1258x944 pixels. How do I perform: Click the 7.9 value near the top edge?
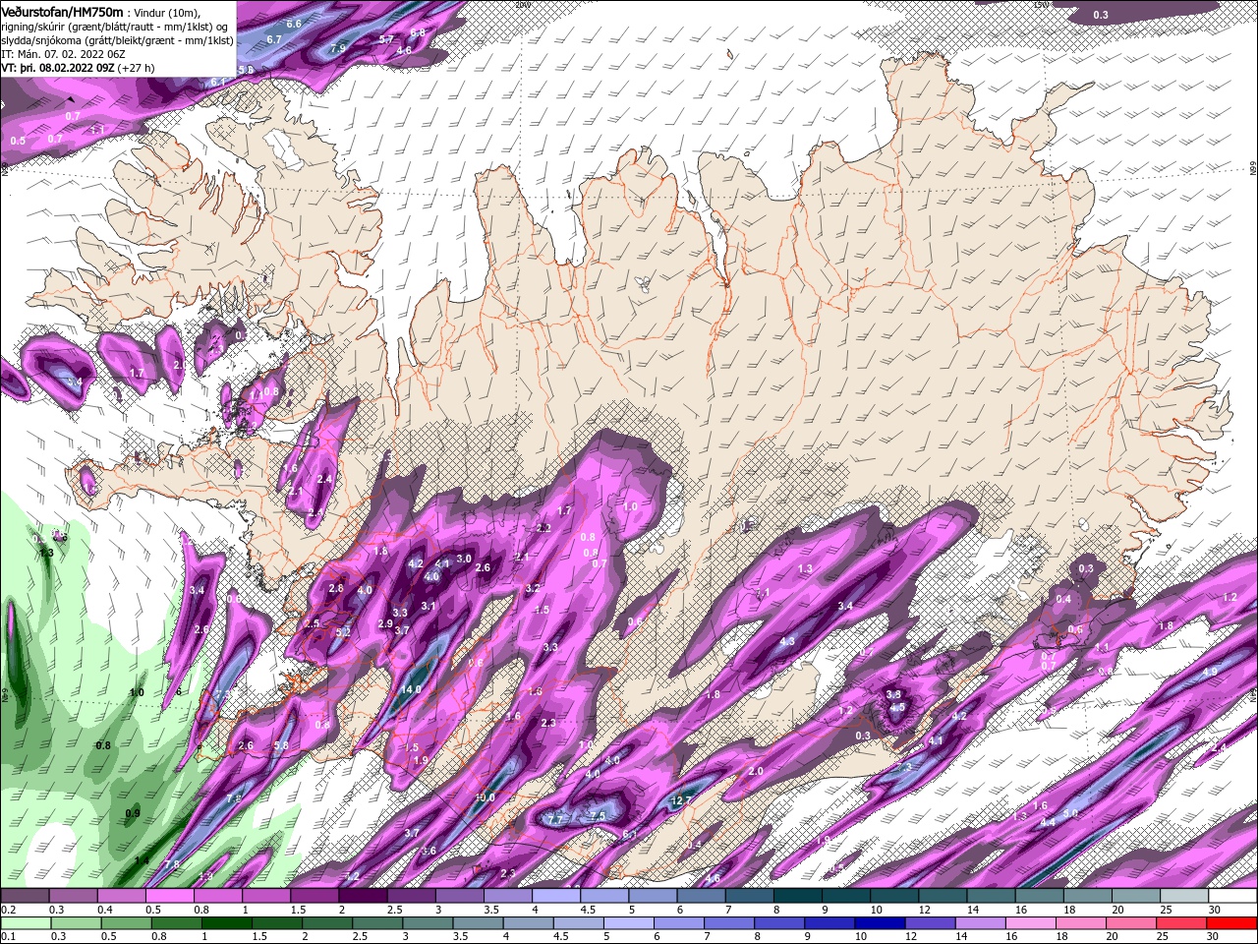(338, 47)
